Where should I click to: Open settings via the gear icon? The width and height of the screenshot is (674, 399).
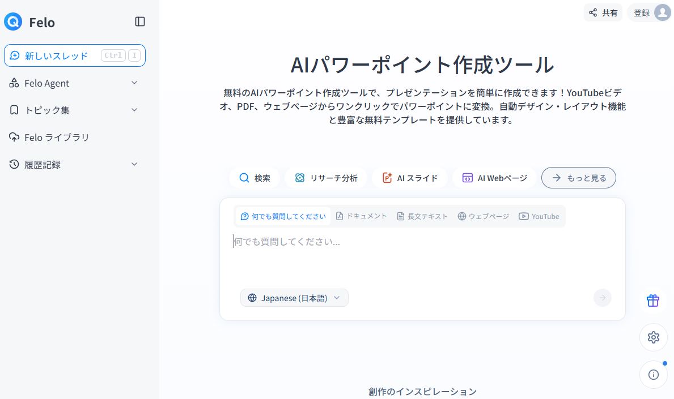(x=653, y=337)
